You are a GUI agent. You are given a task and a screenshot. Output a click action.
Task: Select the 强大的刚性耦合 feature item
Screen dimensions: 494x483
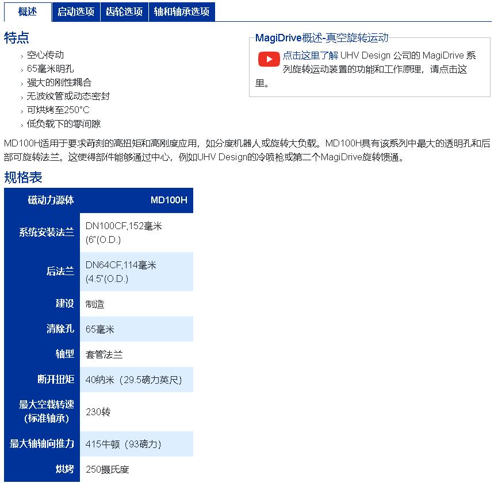[59, 83]
